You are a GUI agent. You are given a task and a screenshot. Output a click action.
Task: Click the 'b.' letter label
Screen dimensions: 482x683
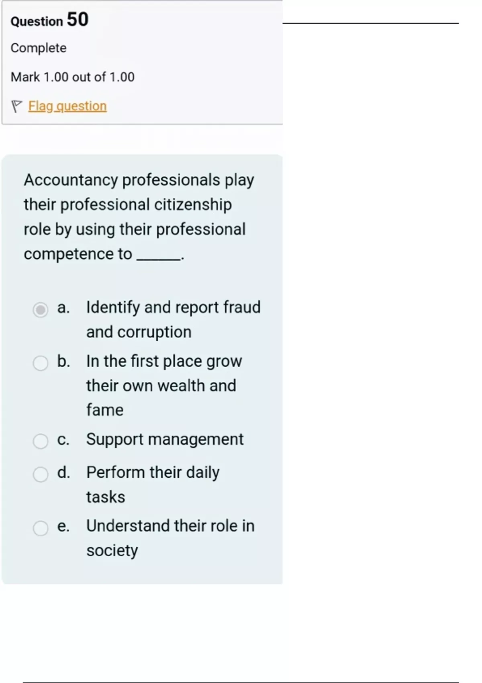tap(63, 361)
